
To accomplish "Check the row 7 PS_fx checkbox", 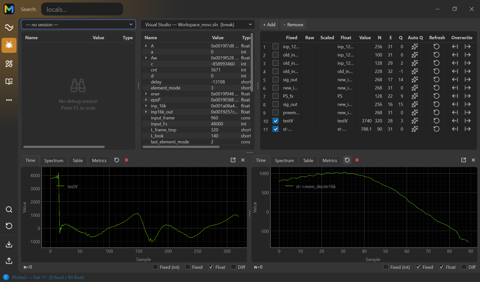I will pyautogui.click(x=276, y=96).
